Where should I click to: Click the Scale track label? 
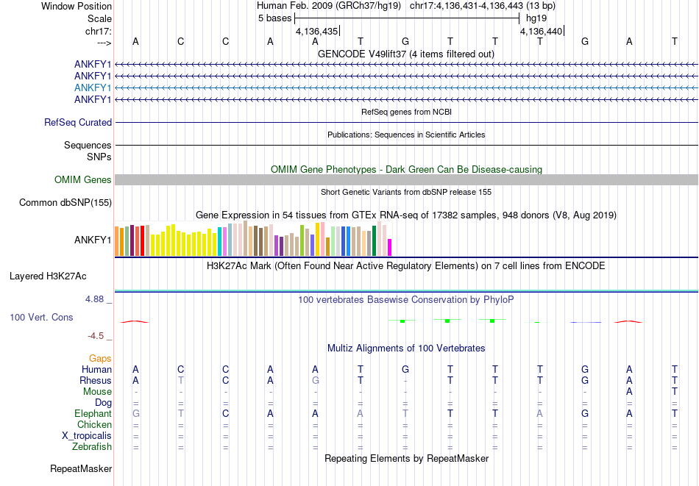(99, 18)
